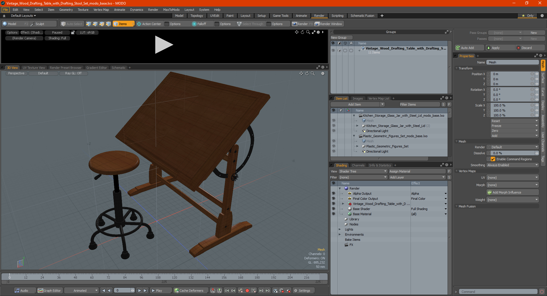This screenshot has height=296, width=547.
Task: Go to the last frame
Action: (x=146, y=291)
